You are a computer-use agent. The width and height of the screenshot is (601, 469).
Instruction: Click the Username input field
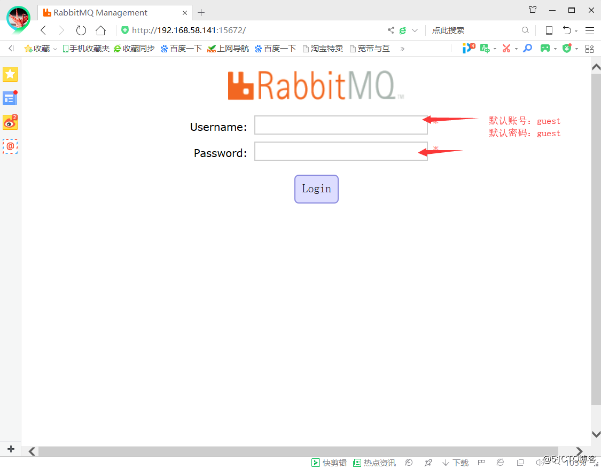[x=341, y=125]
